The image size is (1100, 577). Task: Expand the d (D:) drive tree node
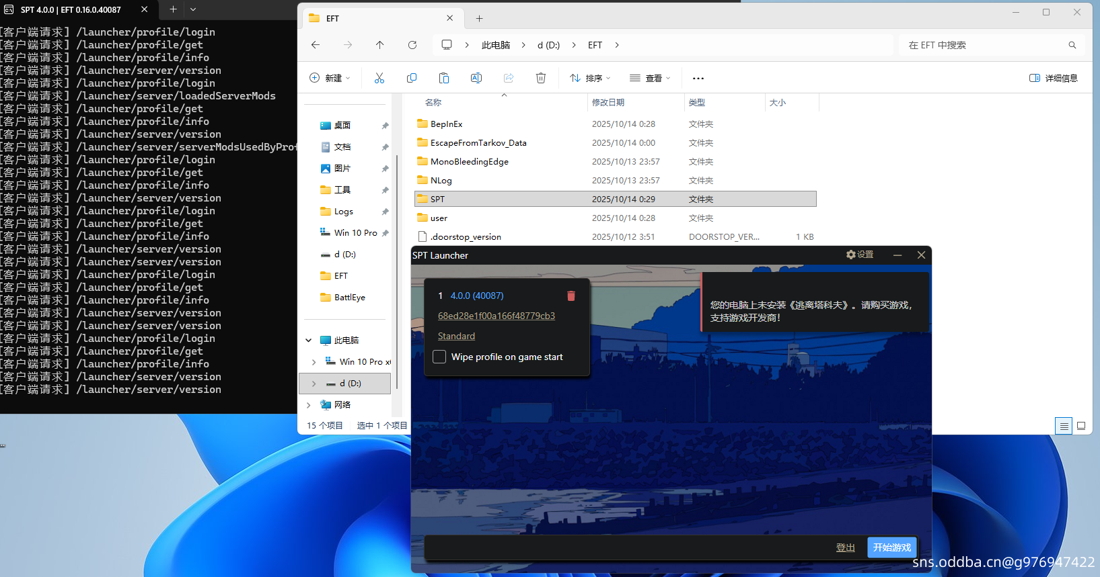tap(314, 384)
